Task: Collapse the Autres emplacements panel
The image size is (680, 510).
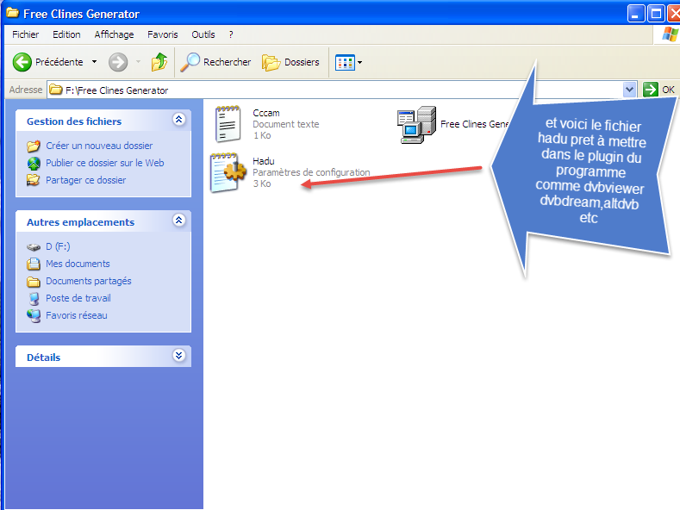Action: click(x=178, y=221)
